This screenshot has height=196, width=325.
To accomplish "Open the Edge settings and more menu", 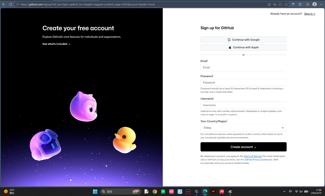I will click(321, 4).
